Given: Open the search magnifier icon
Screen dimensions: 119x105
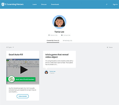Looking at the screenshot, I should [x=107, y=4].
